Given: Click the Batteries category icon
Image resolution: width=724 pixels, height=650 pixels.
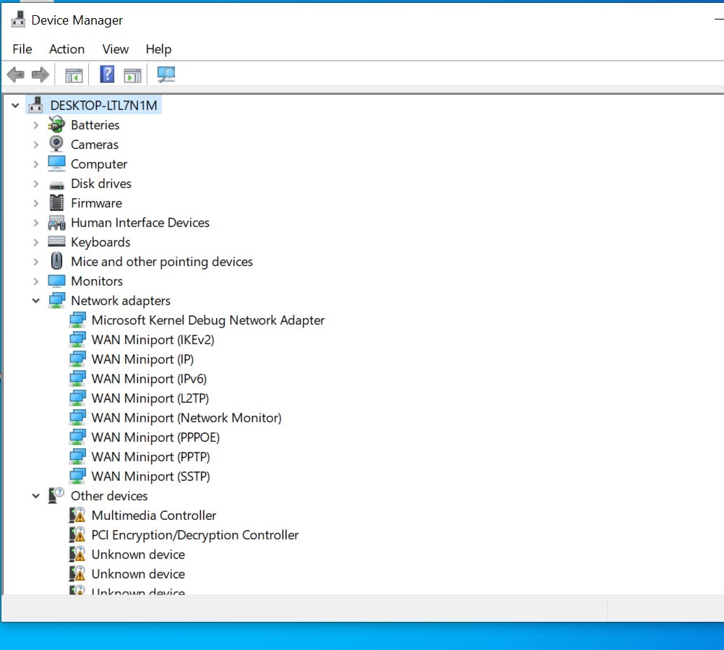Looking at the screenshot, I should [56, 125].
